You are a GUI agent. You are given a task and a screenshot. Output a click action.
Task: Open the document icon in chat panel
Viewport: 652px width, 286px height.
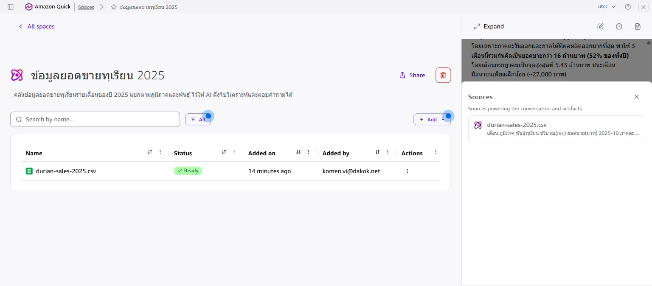tap(638, 26)
